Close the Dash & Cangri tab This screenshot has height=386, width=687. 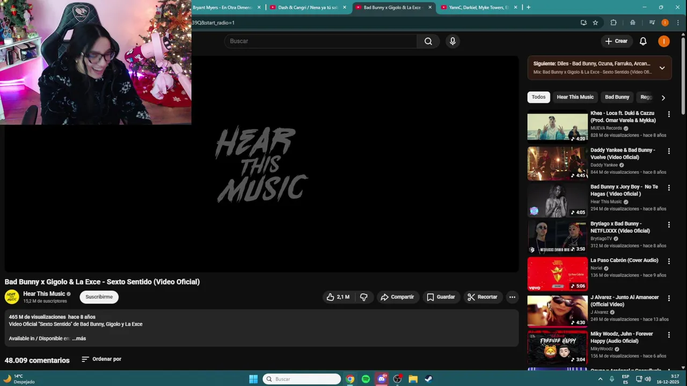(x=345, y=8)
